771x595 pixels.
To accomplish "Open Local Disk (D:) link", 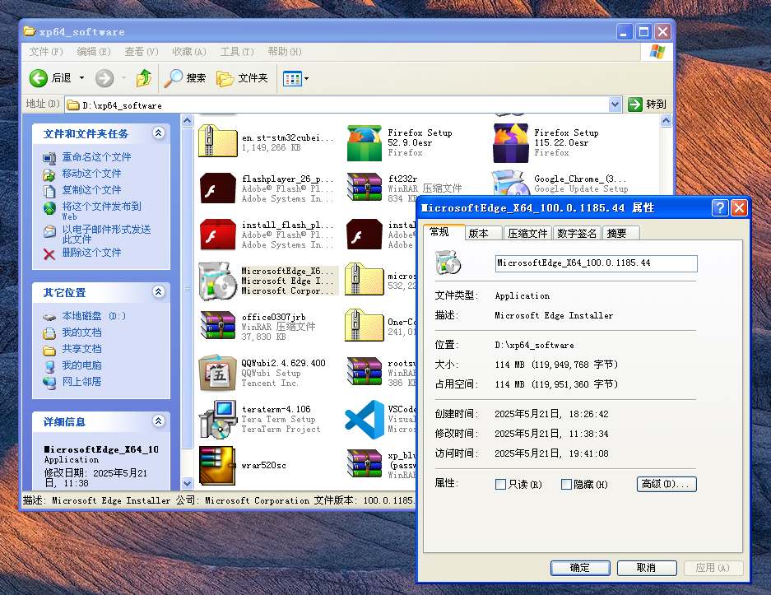I will coord(94,316).
